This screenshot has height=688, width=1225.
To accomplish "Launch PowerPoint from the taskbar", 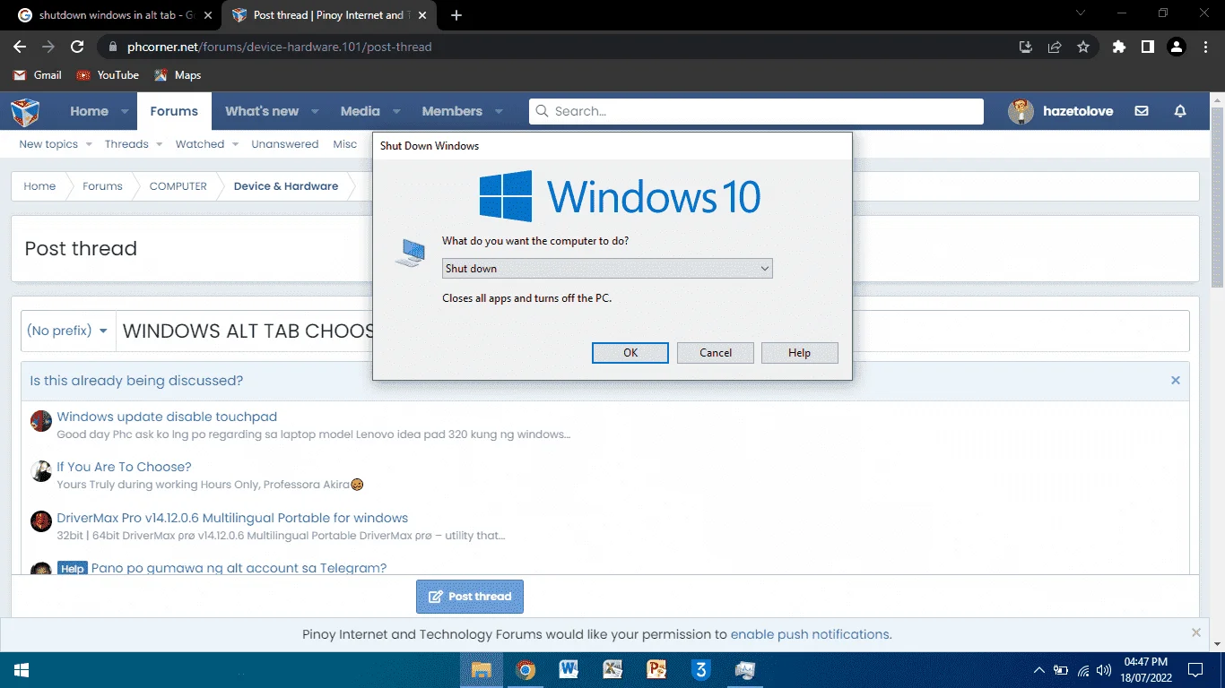I will click(656, 670).
